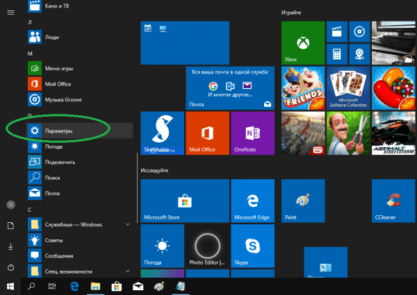
Task: Open the Sketchable tile
Action: click(x=162, y=133)
